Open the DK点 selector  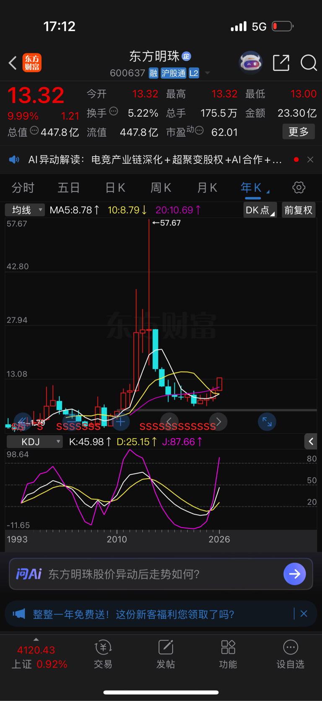click(260, 210)
